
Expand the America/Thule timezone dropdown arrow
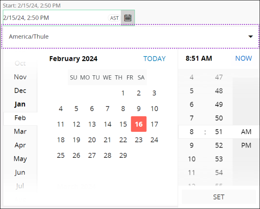click(x=251, y=37)
